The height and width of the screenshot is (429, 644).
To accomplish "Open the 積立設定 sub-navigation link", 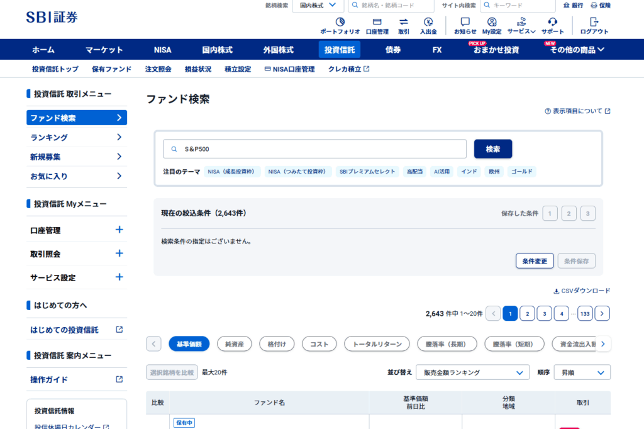I will click(238, 69).
